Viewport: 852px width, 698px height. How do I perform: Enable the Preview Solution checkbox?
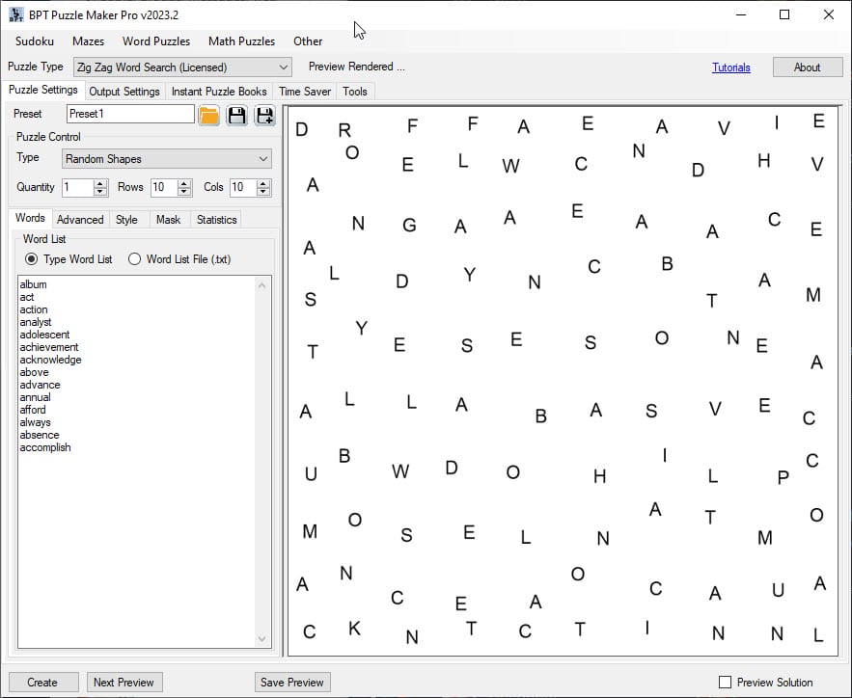click(726, 683)
